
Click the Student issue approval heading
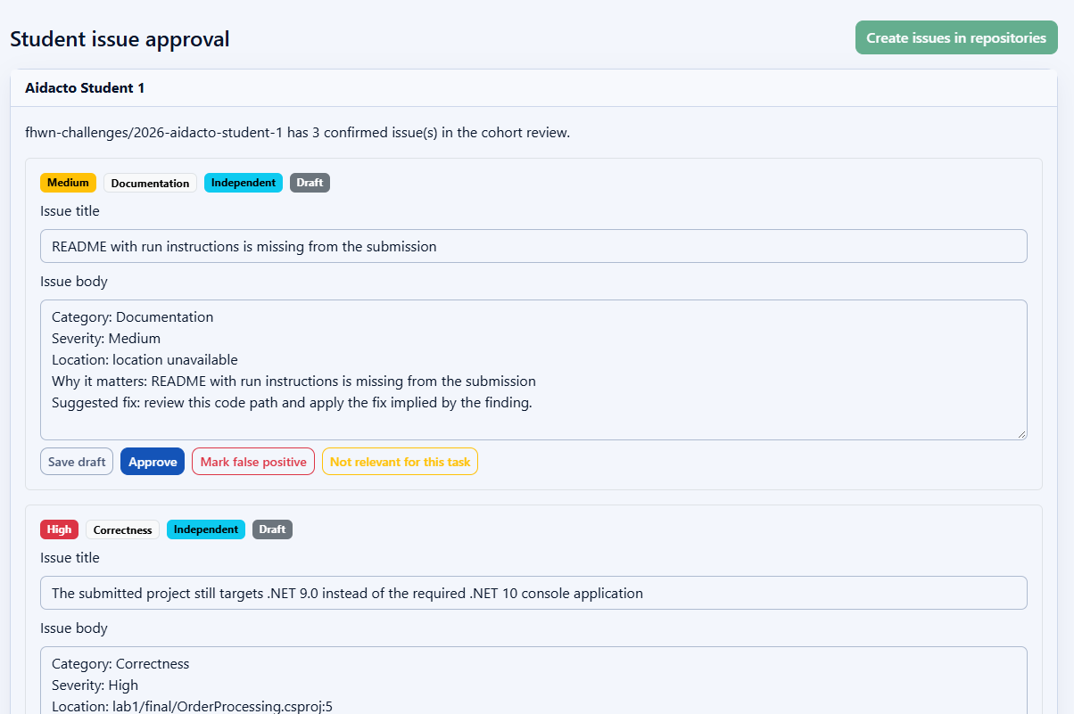120,39
